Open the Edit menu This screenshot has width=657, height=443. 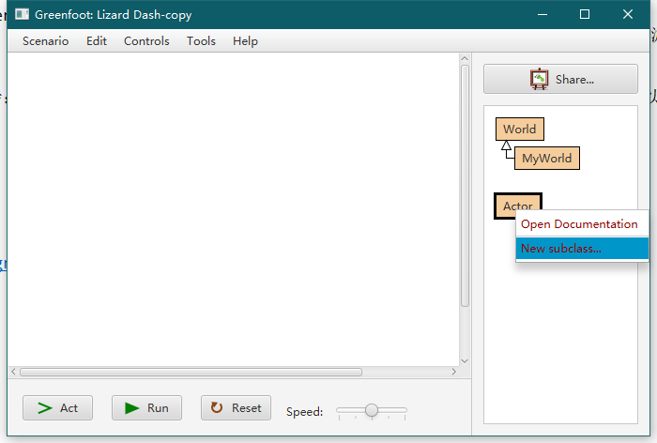click(97, 41)
